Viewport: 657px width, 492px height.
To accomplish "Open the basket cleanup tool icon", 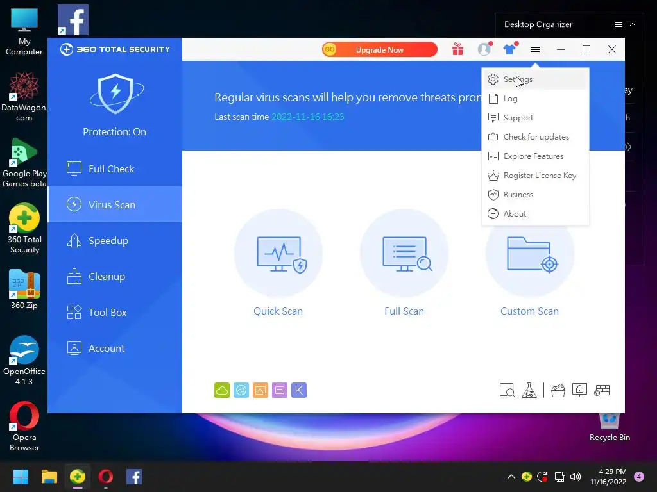I will [x=558, y=390].
